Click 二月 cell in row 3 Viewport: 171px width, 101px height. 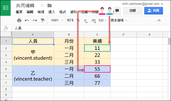tap(69, 55)
